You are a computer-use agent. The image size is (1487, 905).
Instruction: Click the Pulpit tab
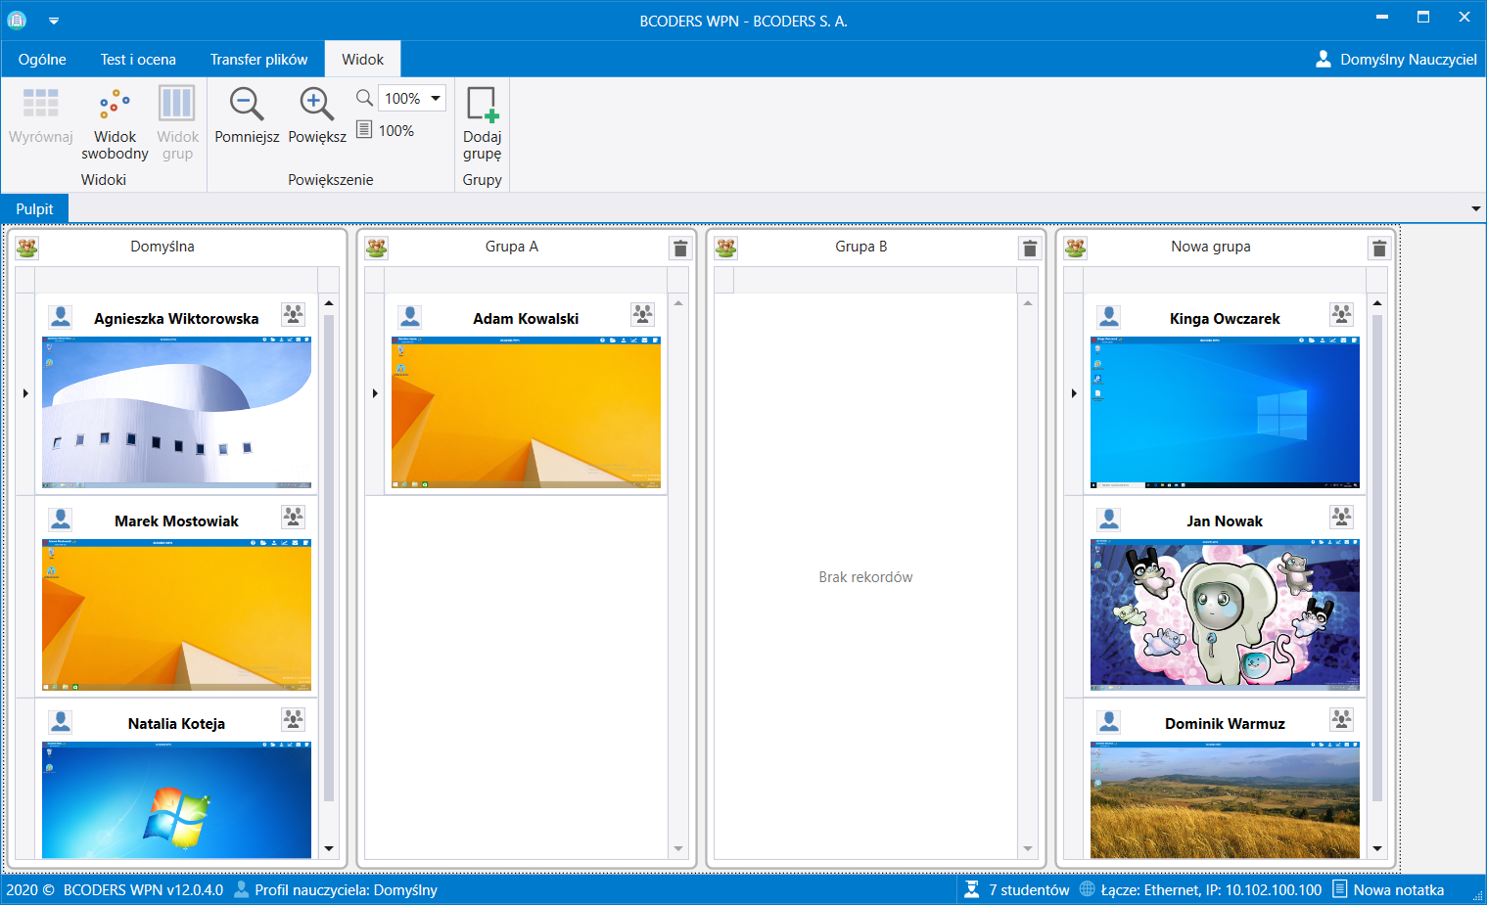(34, 208)
